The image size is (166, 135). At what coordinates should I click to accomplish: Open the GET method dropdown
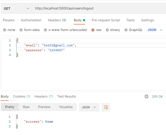click(x=16, y=8)
